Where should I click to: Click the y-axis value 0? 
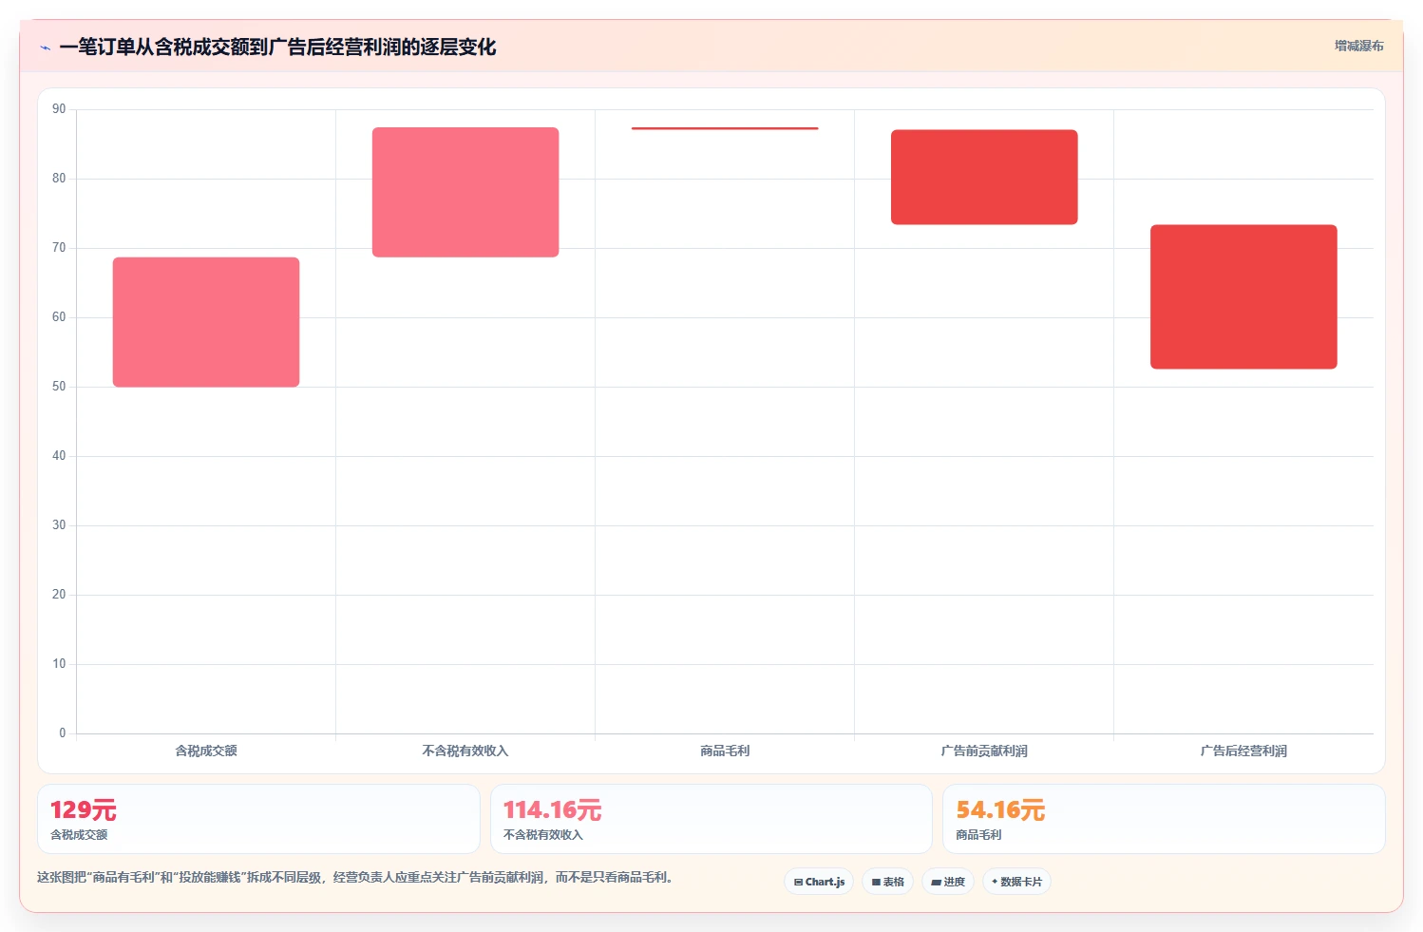point(63,733)
